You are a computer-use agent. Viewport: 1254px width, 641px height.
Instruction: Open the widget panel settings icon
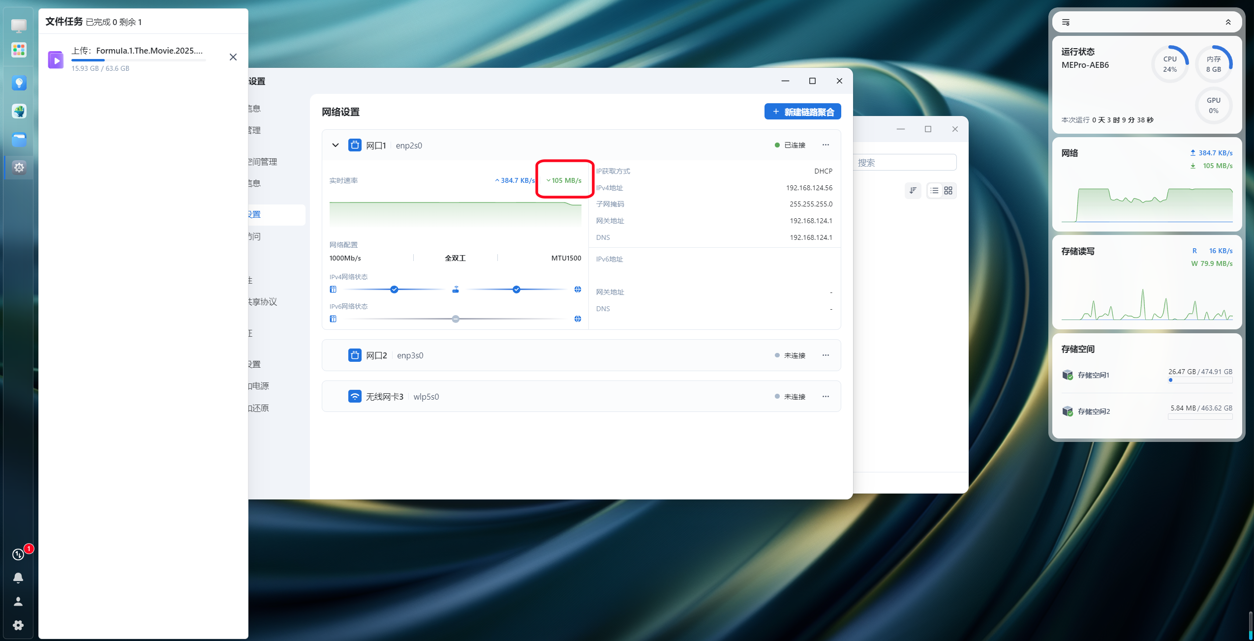pos(1066,22)
